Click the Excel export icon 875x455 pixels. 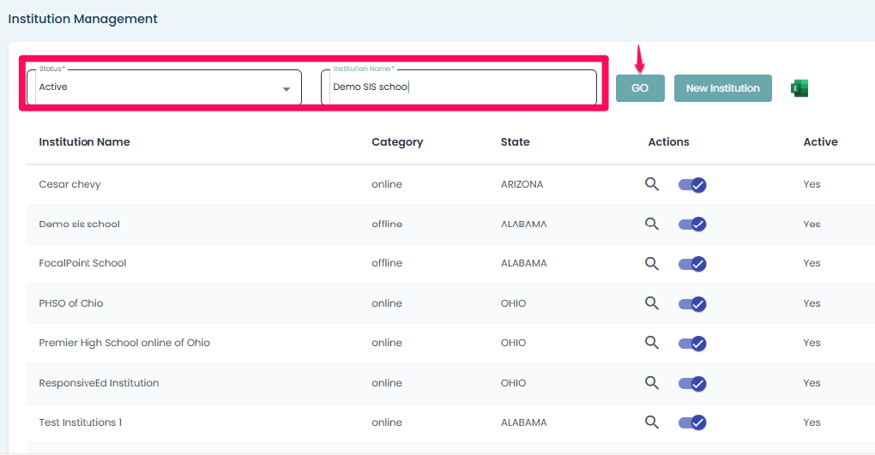800,88
